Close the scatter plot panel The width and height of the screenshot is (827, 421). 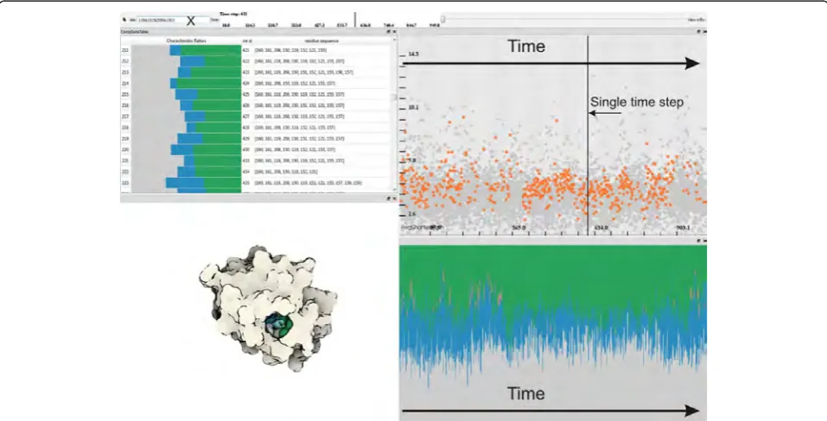(x=704, y=32)
